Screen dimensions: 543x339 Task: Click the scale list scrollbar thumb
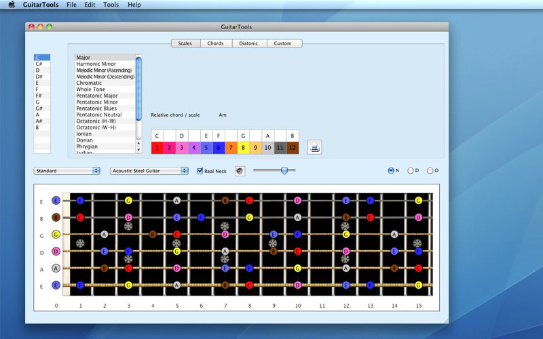138,89
